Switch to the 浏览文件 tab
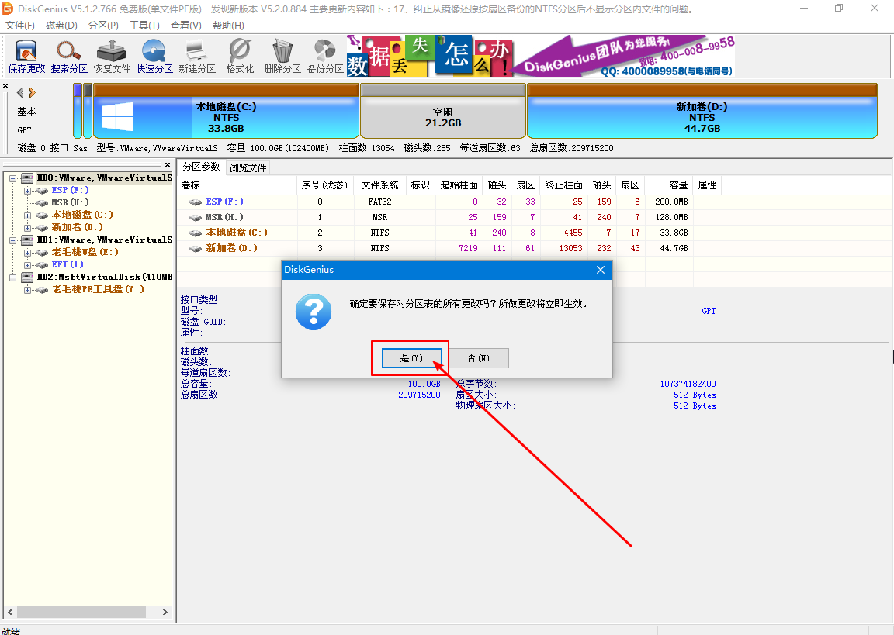Screen dimensions: 894x635 tap(248, 168)
